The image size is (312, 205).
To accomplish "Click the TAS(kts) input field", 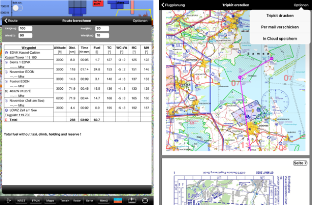I will pos(26,29).
